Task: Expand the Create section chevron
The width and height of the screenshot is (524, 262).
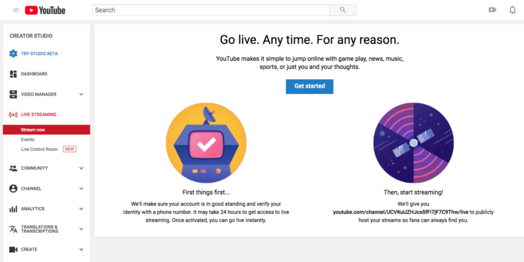Action: (x=81, y=250)
